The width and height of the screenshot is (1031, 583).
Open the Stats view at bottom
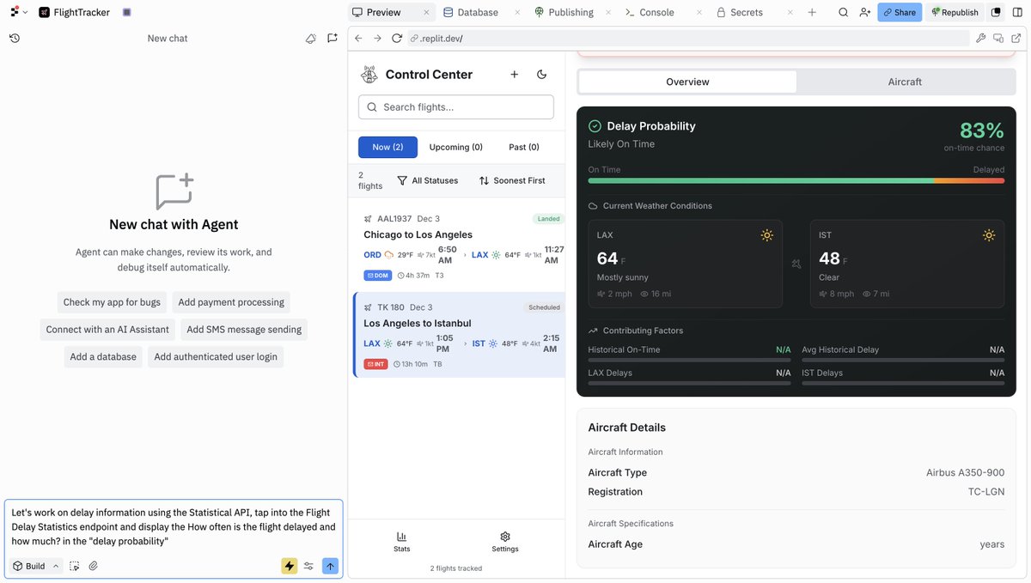click(x=402, y=542)
